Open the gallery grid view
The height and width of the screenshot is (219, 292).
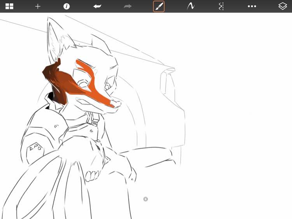coord(9,6)
